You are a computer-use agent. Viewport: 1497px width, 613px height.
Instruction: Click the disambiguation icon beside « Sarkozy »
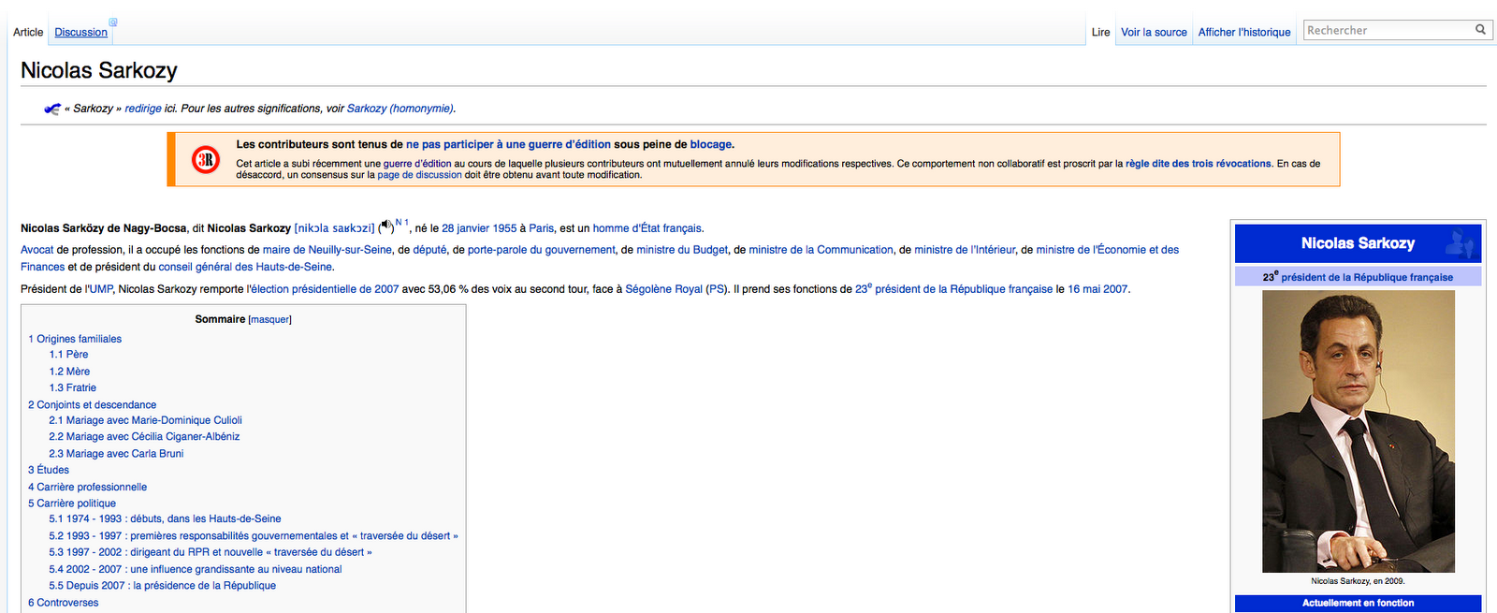52,109
